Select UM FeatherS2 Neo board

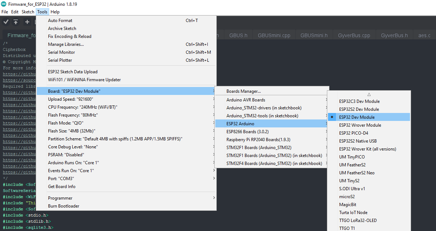[369, 173]
